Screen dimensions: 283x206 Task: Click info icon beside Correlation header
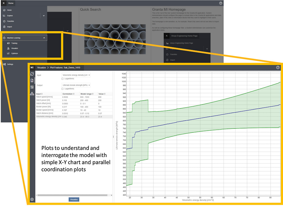pyautogui.click(x=74, y=94)
